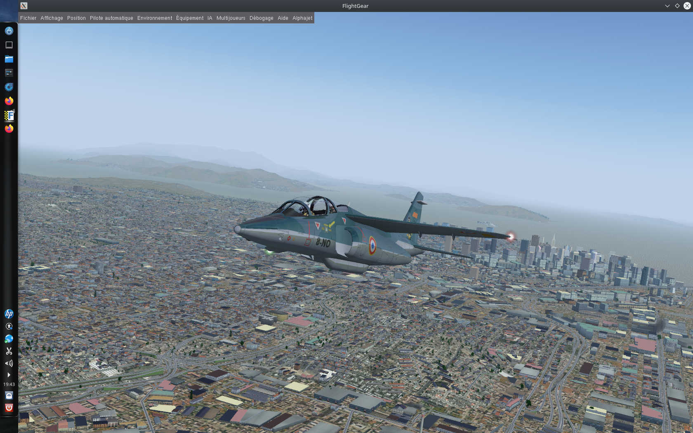The height and width of the screenshot is (433, 693).
Task: Open the software updates tray icon
Action: 9,326
